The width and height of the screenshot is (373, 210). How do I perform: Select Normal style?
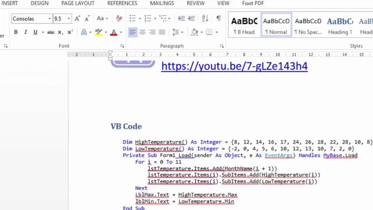276,25
